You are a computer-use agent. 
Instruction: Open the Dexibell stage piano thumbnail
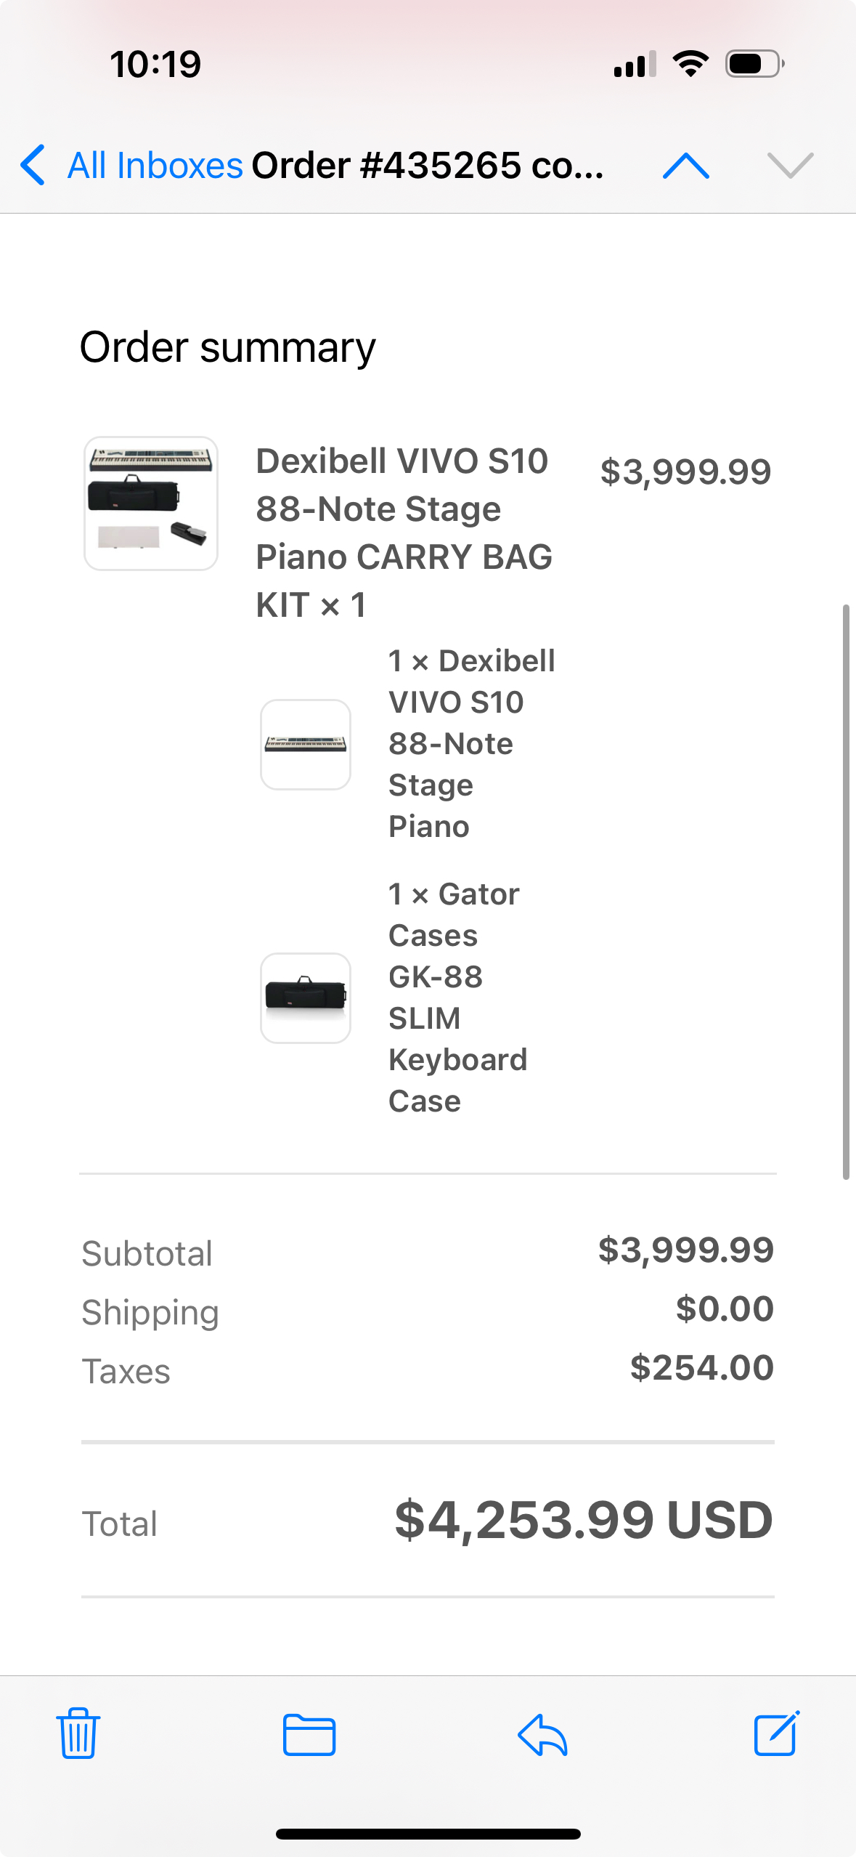tap(306, 745)
